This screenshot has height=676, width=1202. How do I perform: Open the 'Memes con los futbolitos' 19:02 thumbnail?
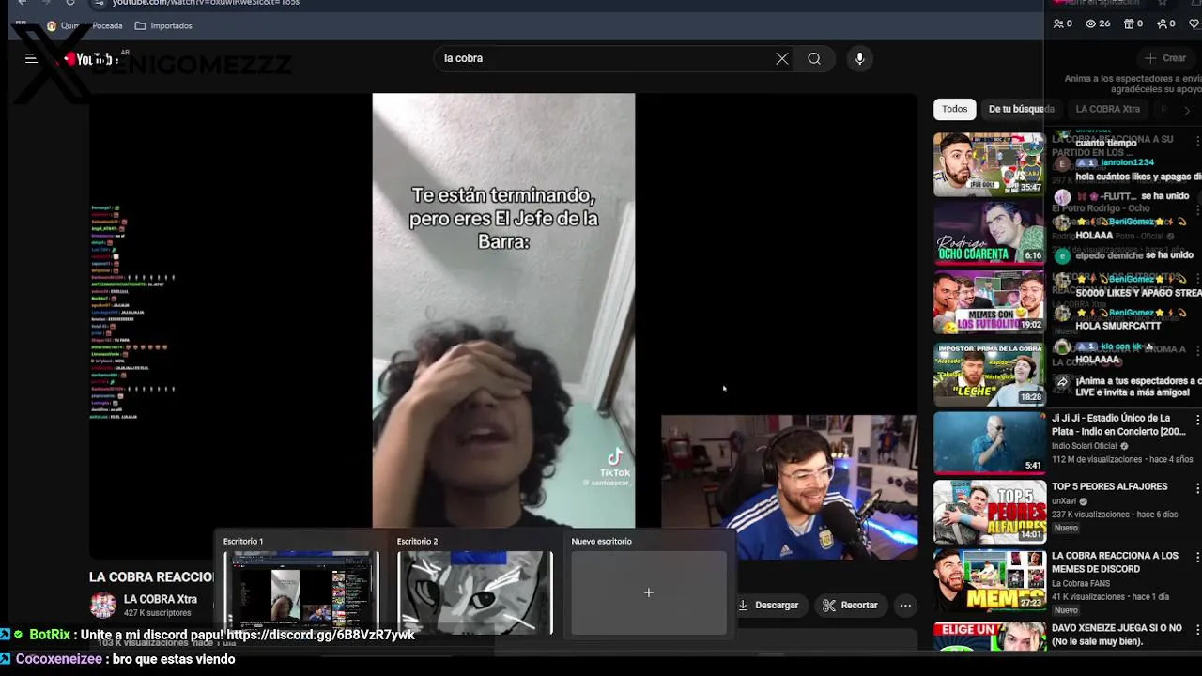pos(988,302)
